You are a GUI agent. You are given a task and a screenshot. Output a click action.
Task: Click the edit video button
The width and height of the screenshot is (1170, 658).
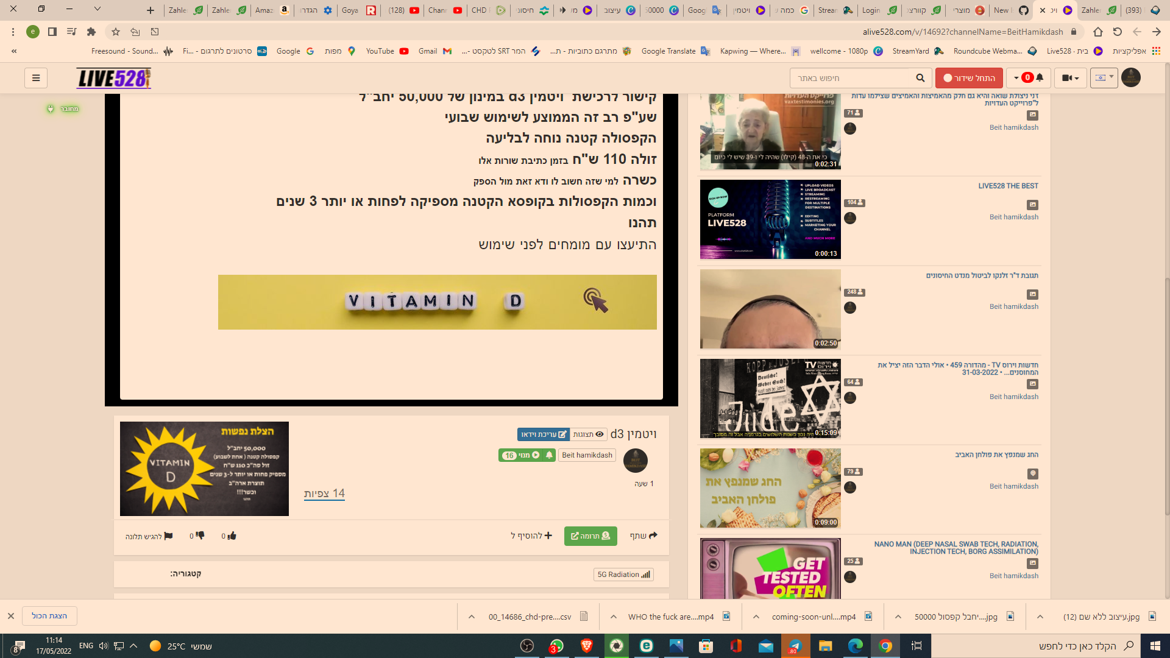544,434
